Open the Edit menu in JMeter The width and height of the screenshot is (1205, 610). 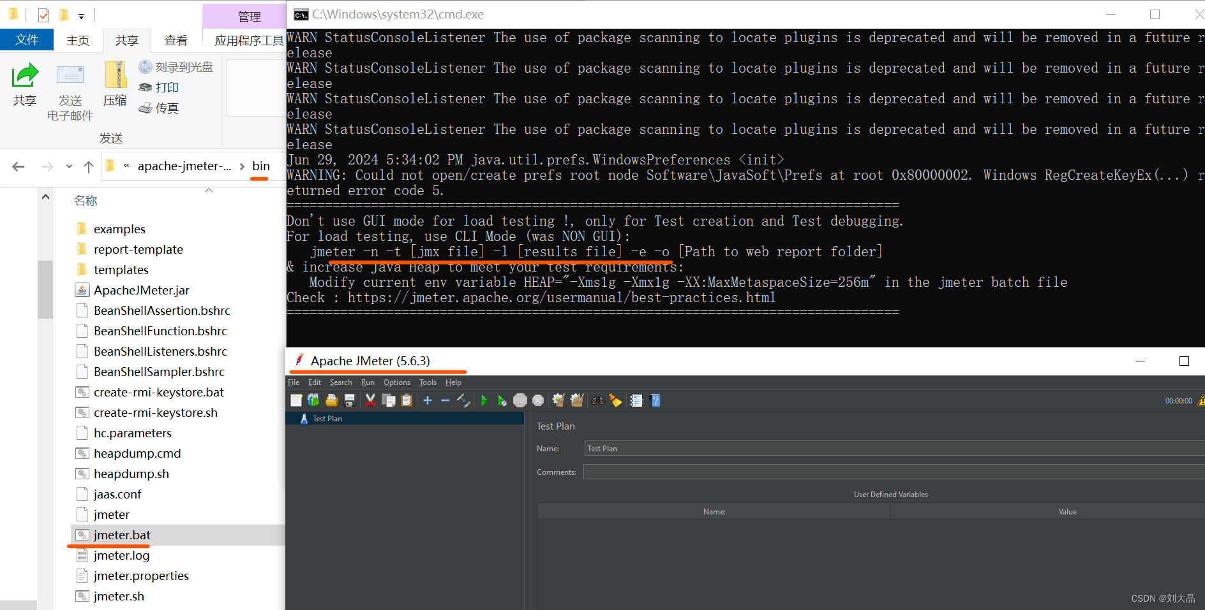(315, 382)
